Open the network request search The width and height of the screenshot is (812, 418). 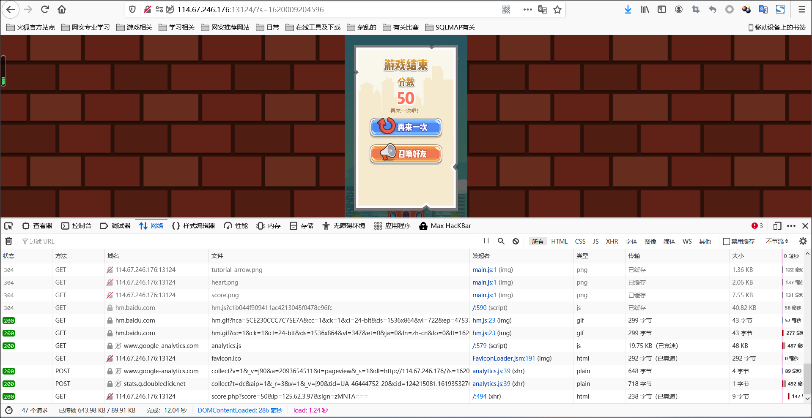(501, 241)
